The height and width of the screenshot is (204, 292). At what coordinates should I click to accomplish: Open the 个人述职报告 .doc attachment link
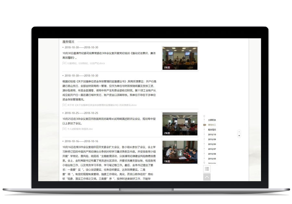pos(80,129)
